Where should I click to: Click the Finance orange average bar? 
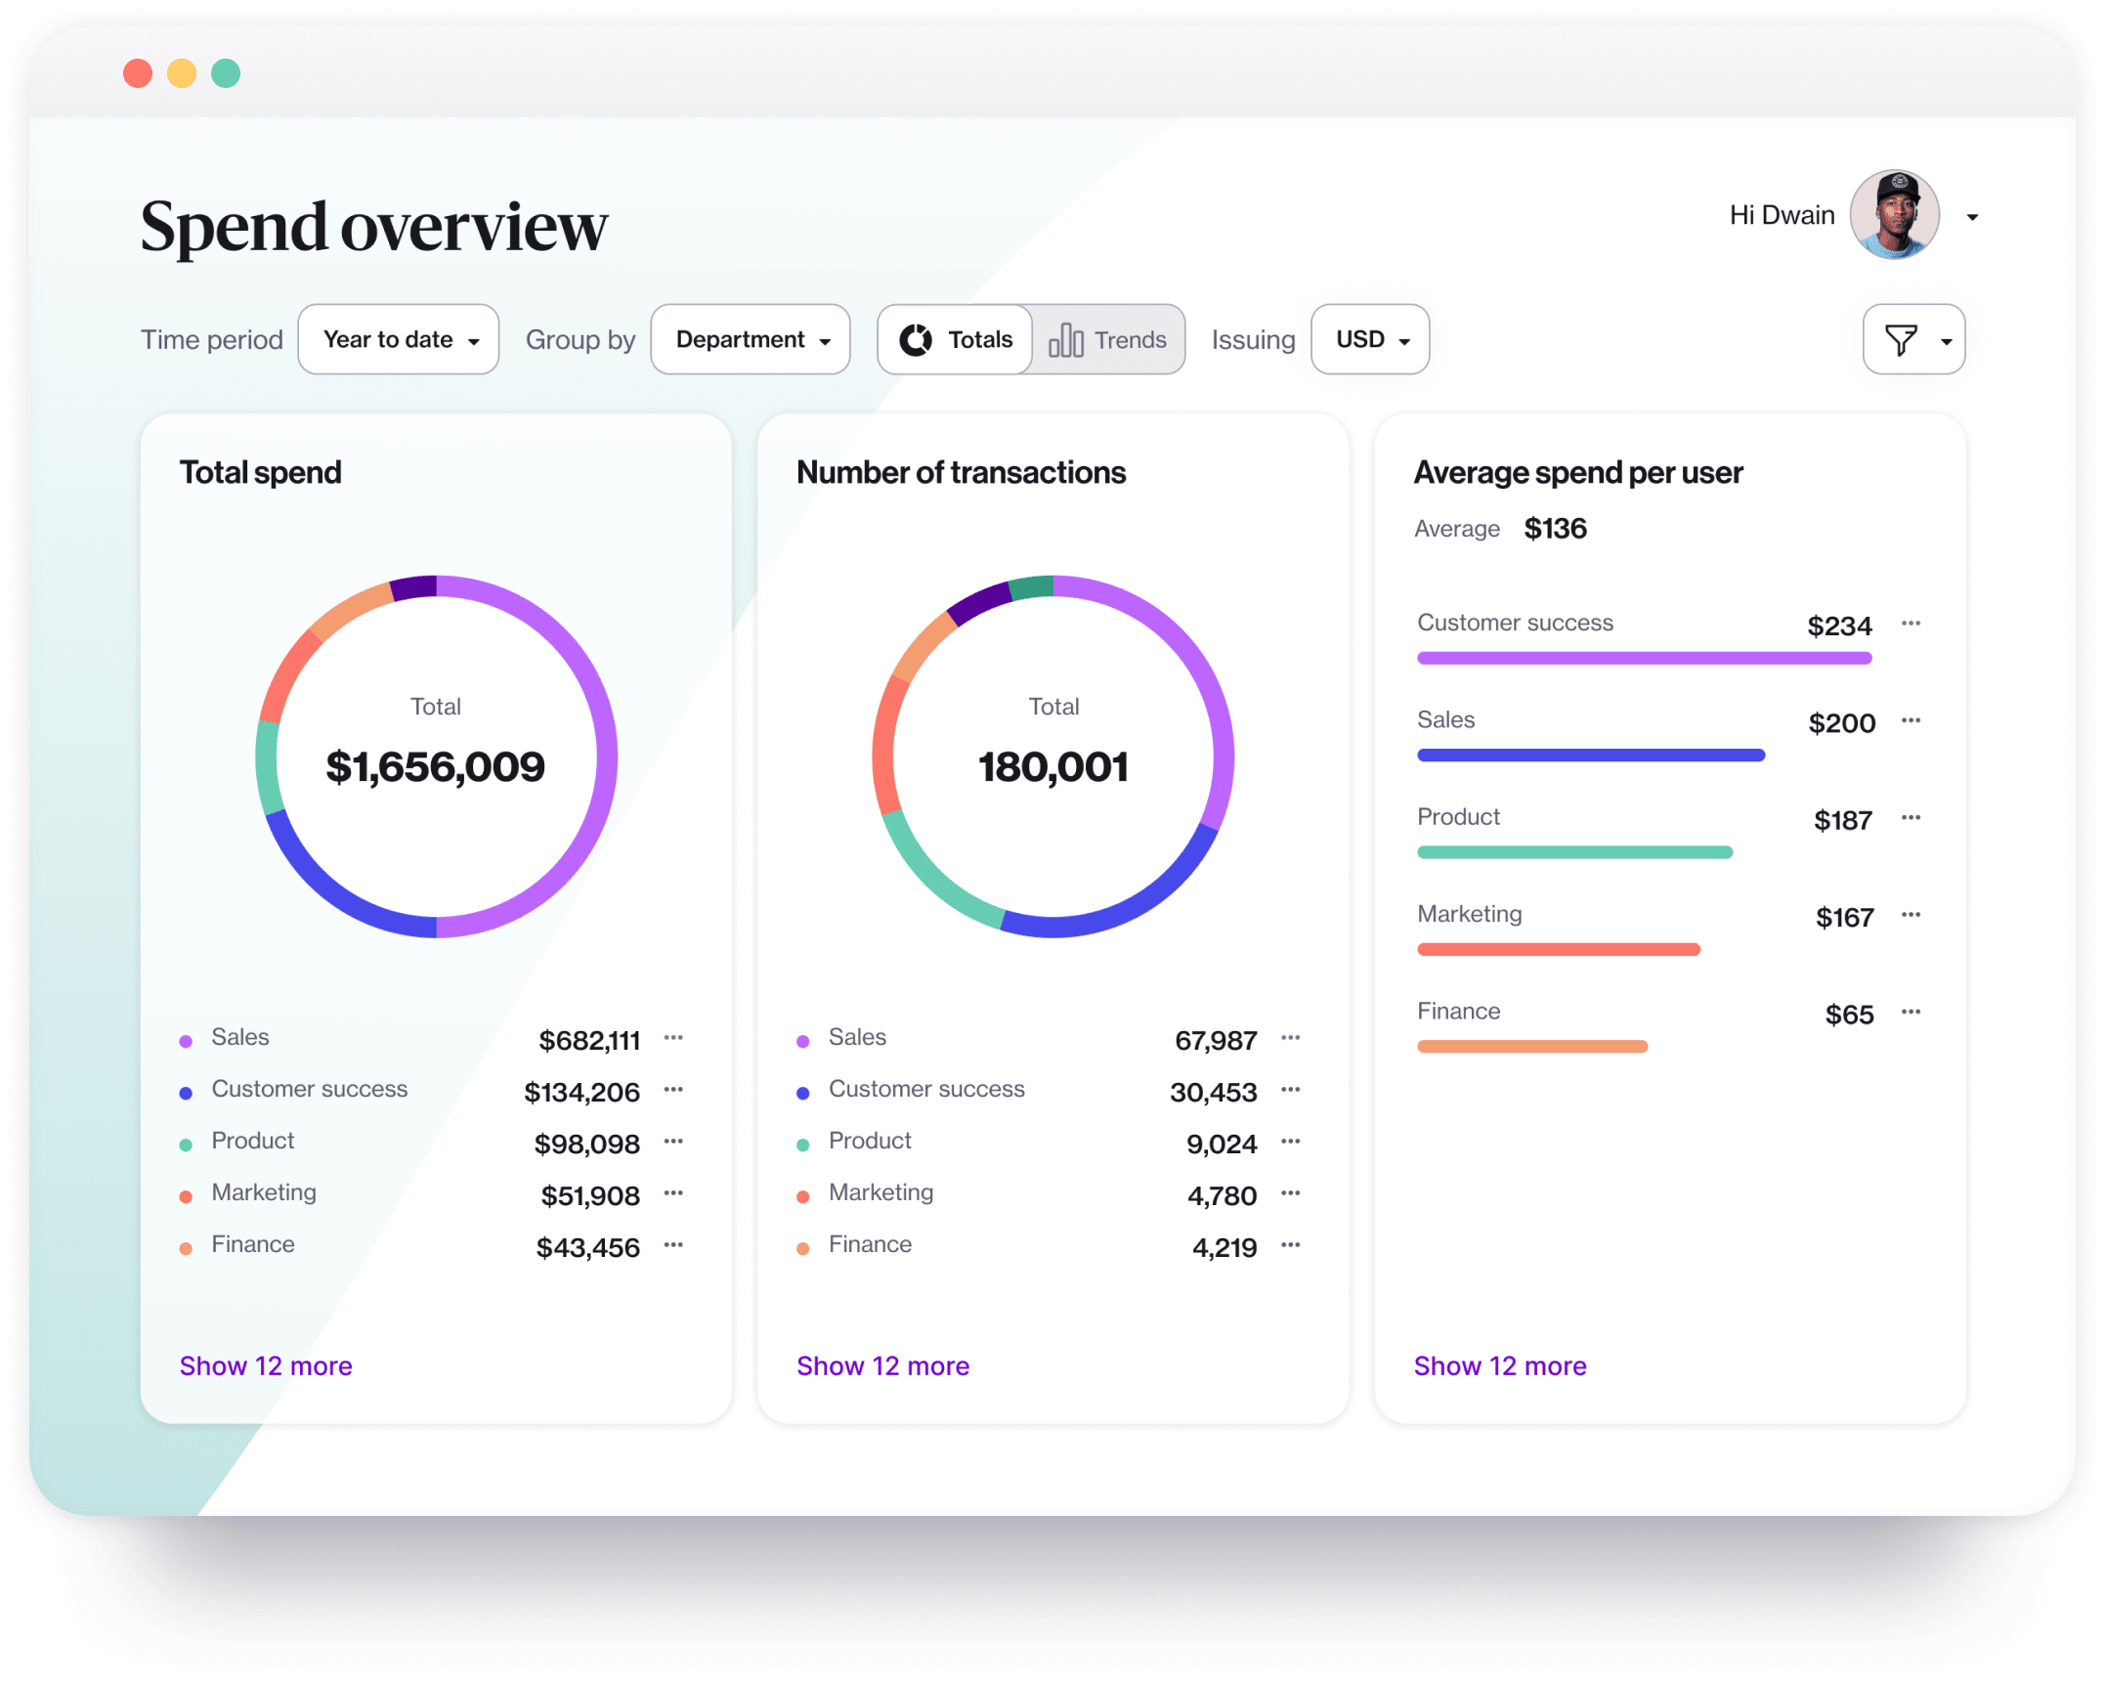click(x=1532, y=1046)
